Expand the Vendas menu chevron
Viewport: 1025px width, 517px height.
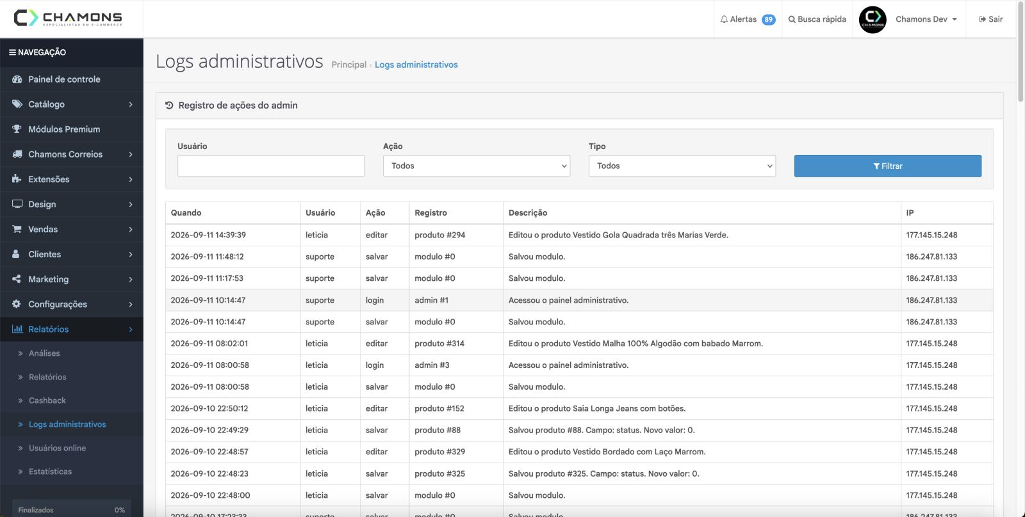(x=131, y=229)
